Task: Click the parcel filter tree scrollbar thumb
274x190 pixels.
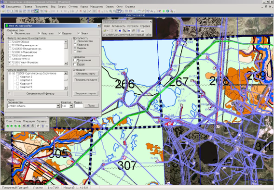Action: click(66, 80)
